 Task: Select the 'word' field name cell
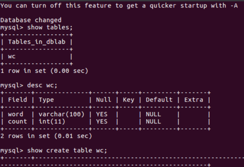[15, 115]
